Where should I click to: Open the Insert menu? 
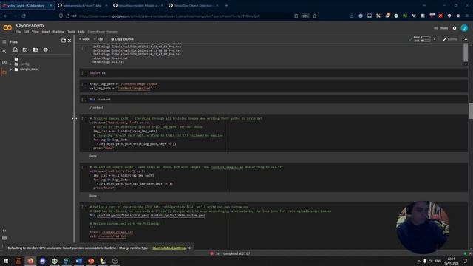tap(46, 32)
